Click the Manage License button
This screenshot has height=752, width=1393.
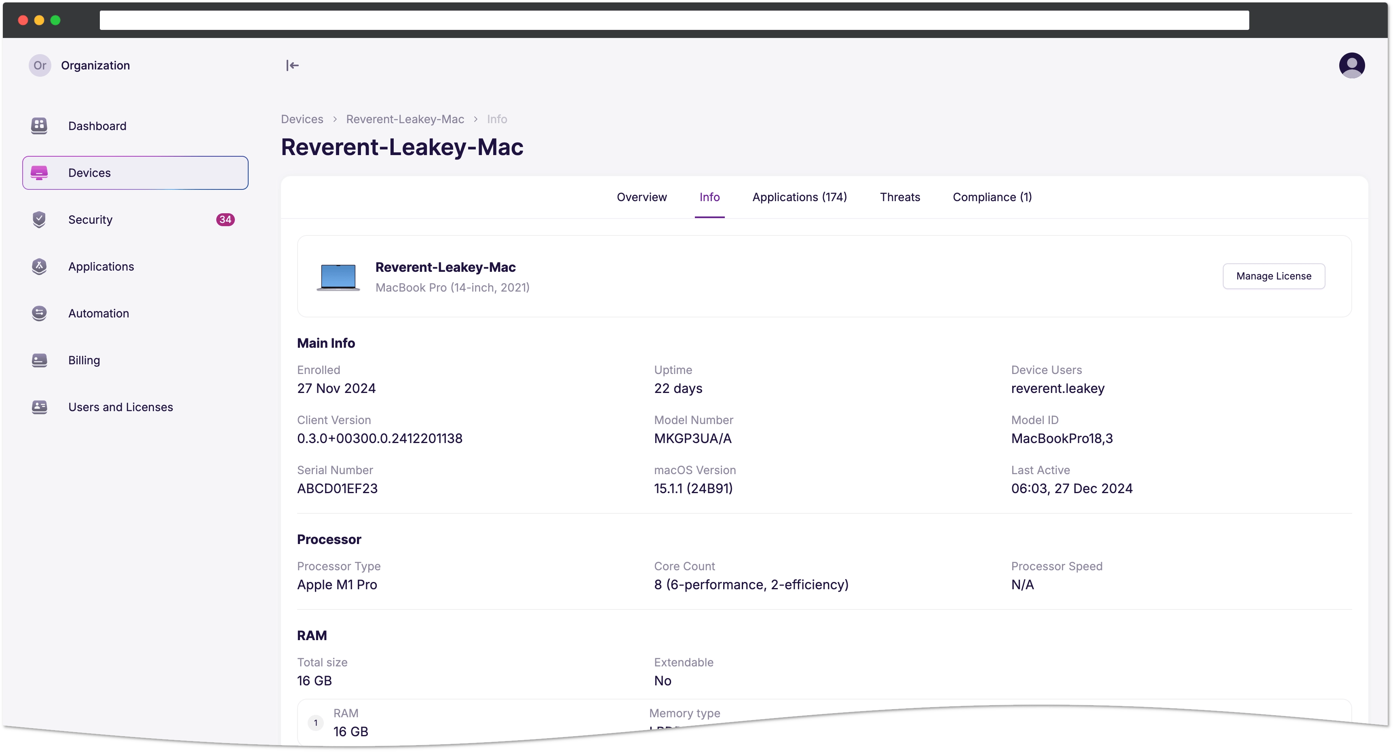[1273, 276]
